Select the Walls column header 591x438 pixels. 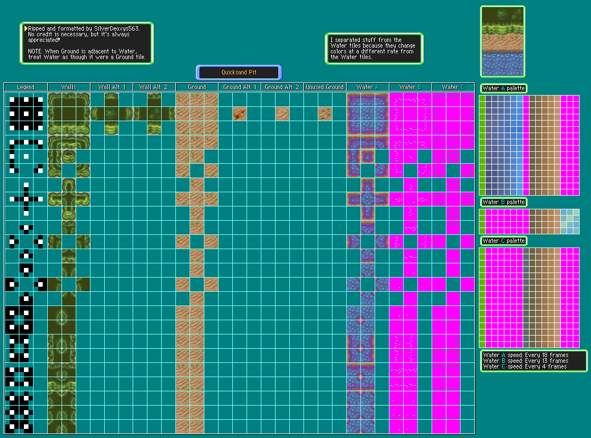pyautogui.click(x=68, y=87)
